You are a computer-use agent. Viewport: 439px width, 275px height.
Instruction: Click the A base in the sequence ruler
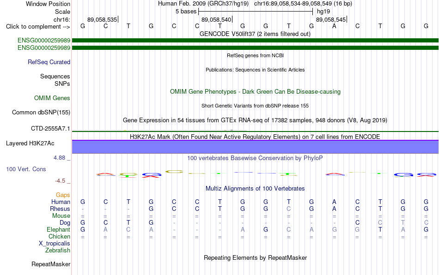(x=334, y=26)
